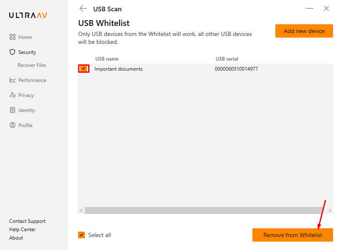
Task: Open the About link
Action: point(16,238)
